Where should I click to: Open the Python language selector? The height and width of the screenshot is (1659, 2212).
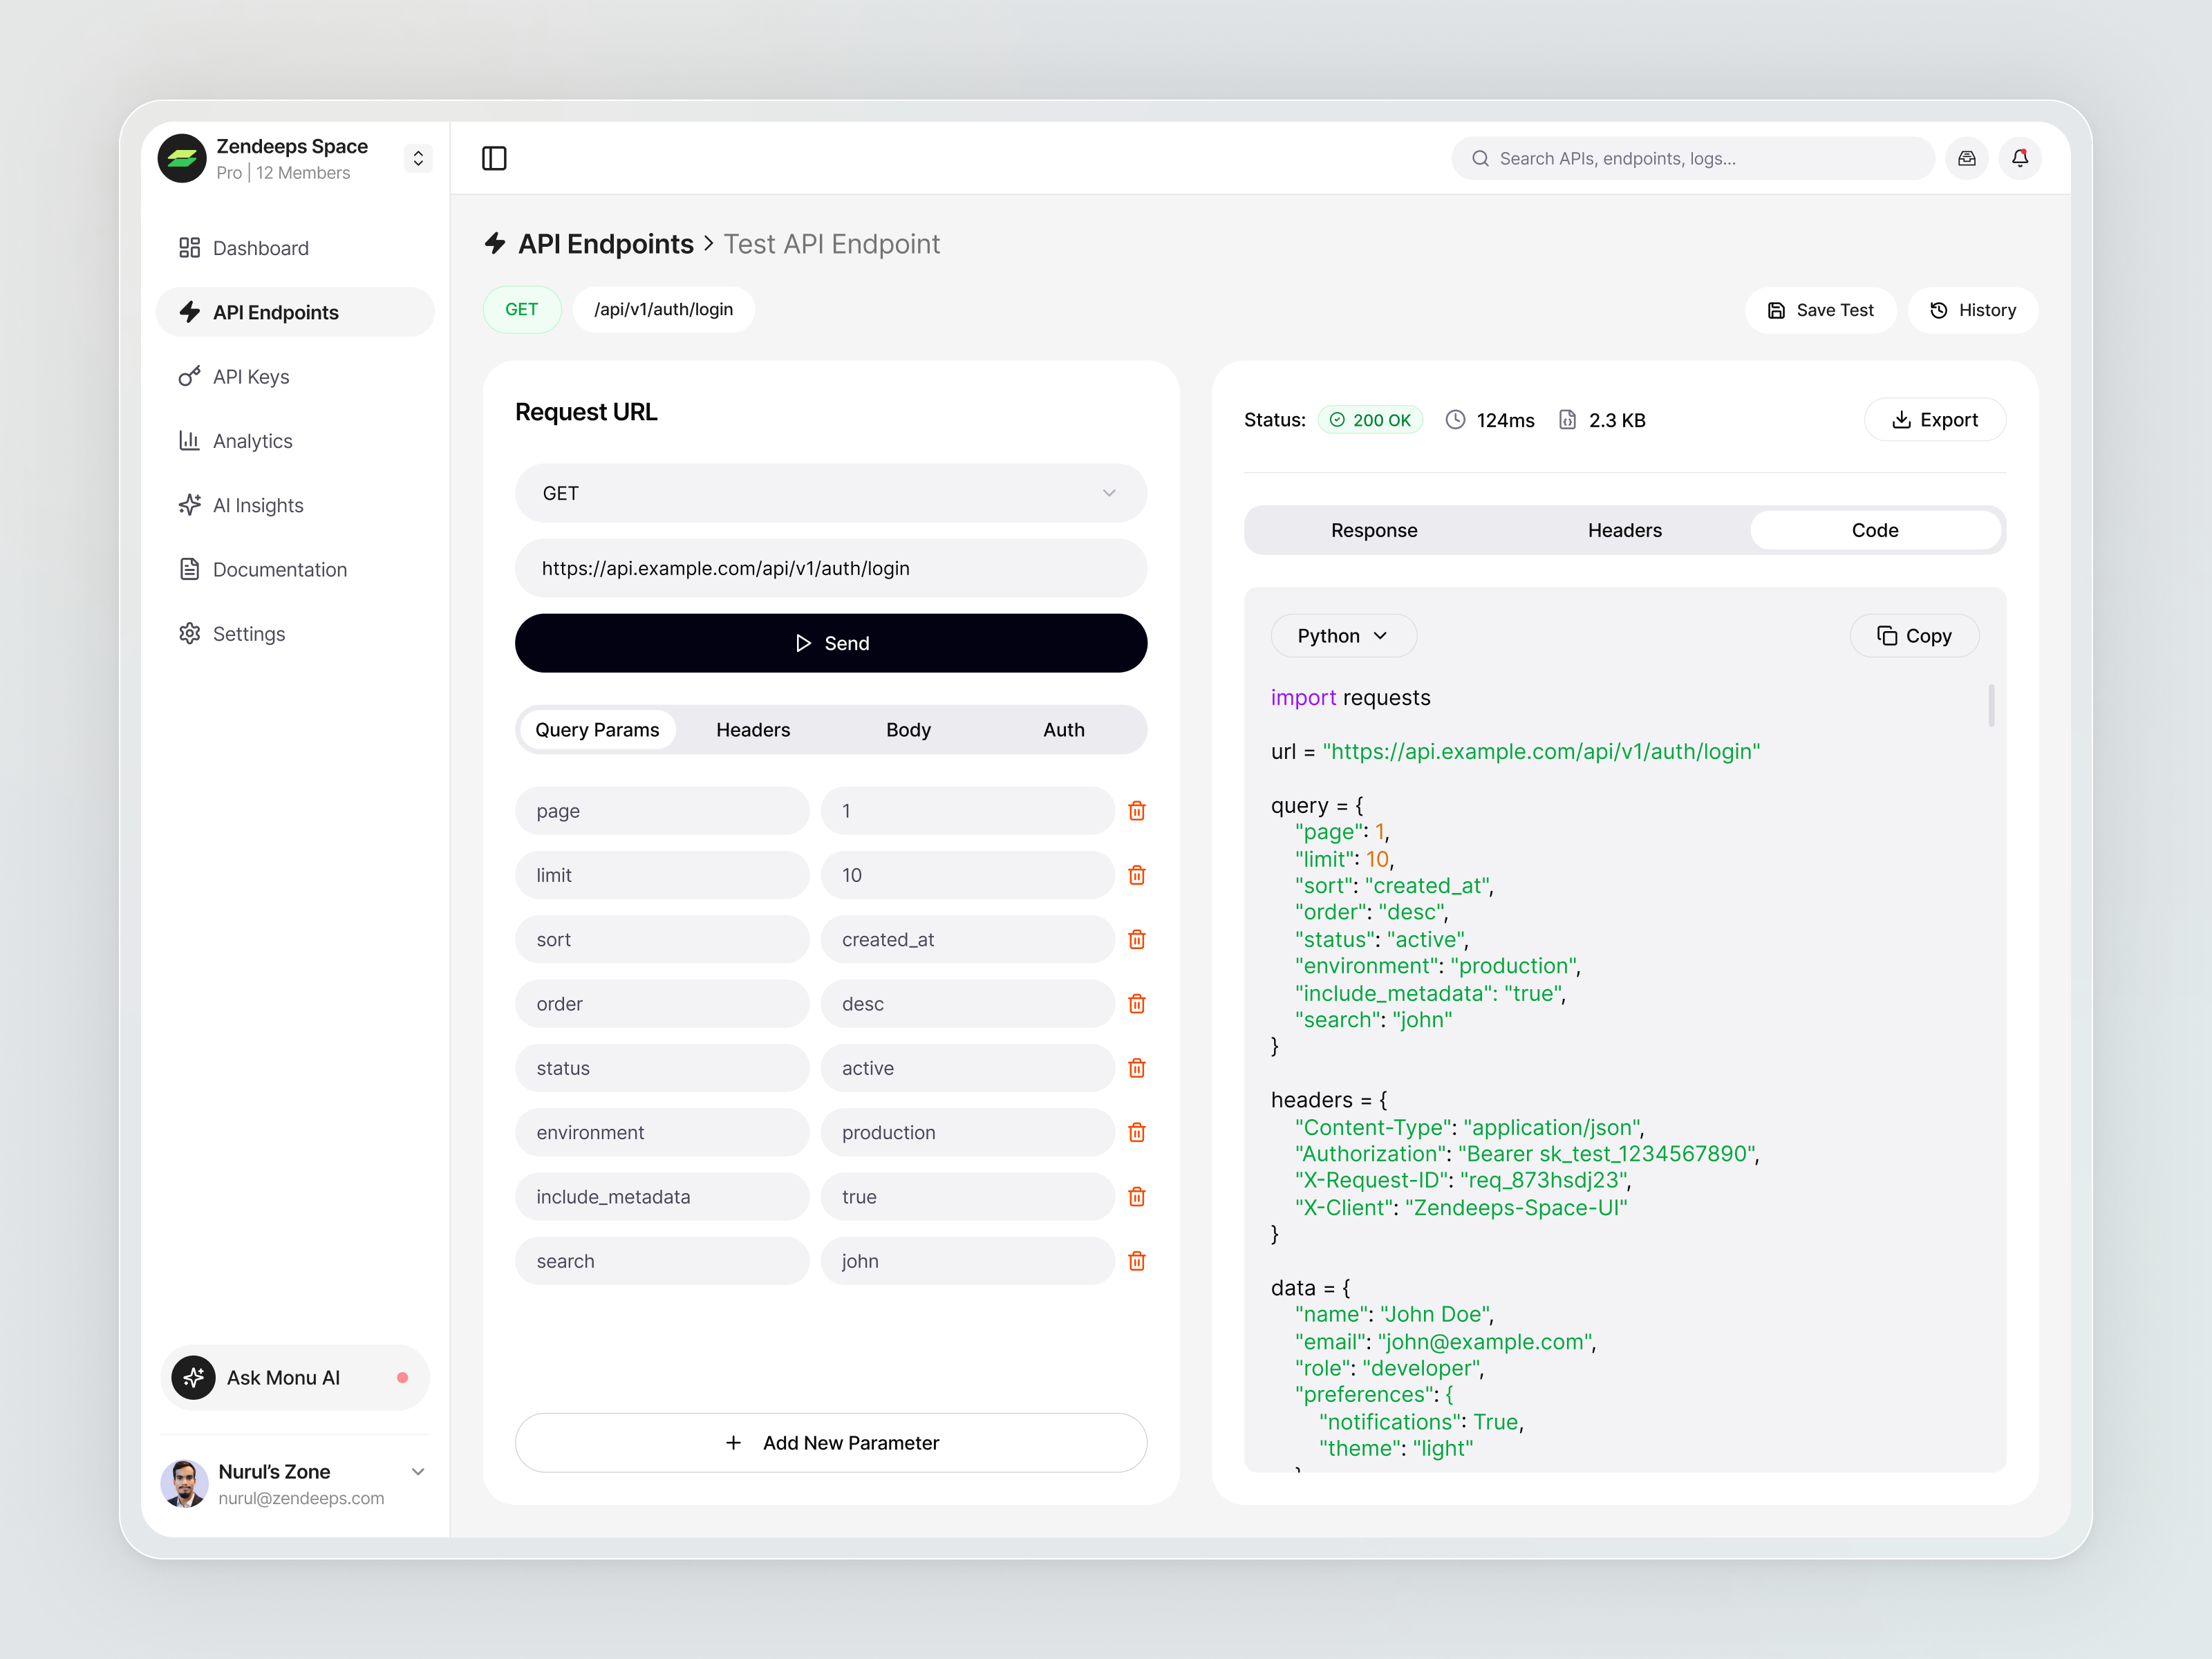click(1343, 635)
